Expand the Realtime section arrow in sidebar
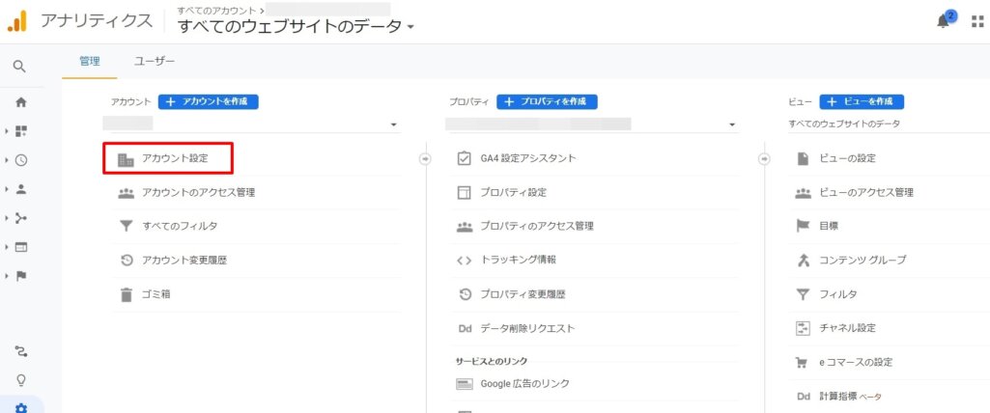The height and width of the screenshot is (413, 990). click(7, 160)
